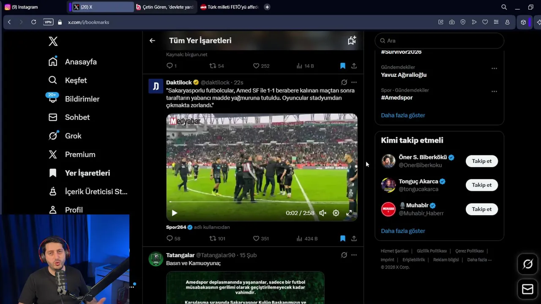This screenshot has height=304, width=541.
Task: Open more options for #Amedspor trend
Action: [494, 91]
